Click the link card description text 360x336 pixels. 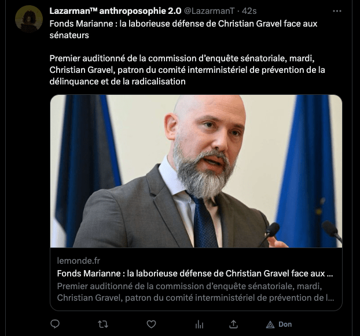(196, 292)
